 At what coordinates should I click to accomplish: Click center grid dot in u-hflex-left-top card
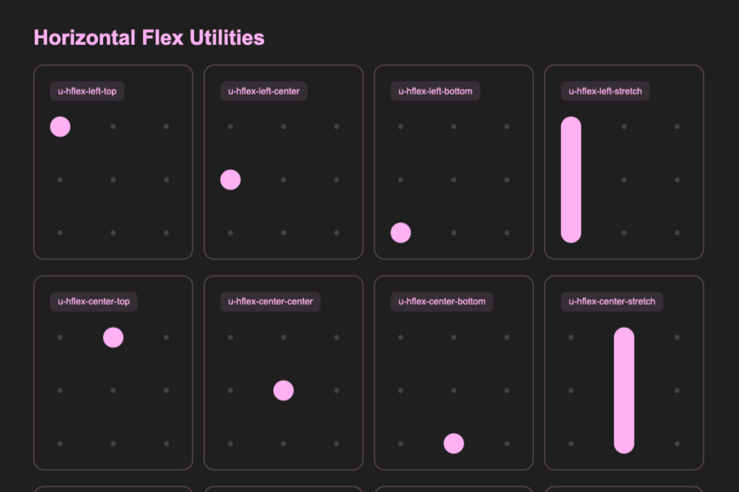coord(113,180)
